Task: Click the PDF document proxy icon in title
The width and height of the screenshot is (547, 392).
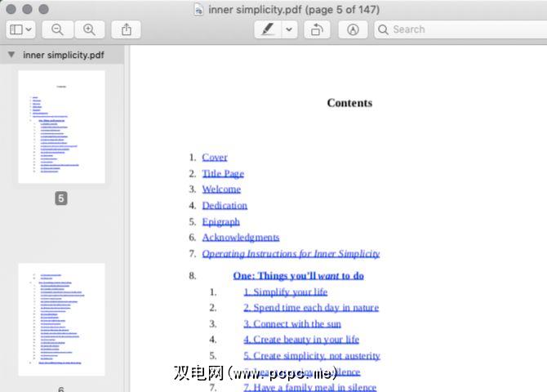Action: pyautogui.click(x=198, y=10)
